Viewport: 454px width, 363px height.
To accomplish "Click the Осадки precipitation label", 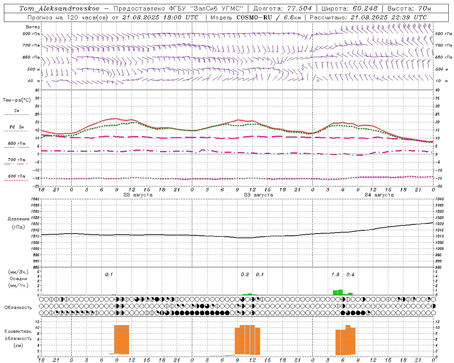I will tap(18, 279).
